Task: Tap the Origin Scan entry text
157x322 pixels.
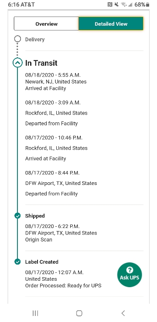Action: [39, 239]
